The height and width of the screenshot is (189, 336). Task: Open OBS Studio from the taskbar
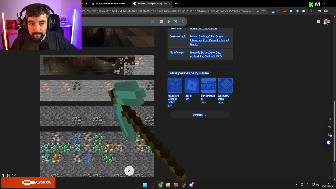183,185
